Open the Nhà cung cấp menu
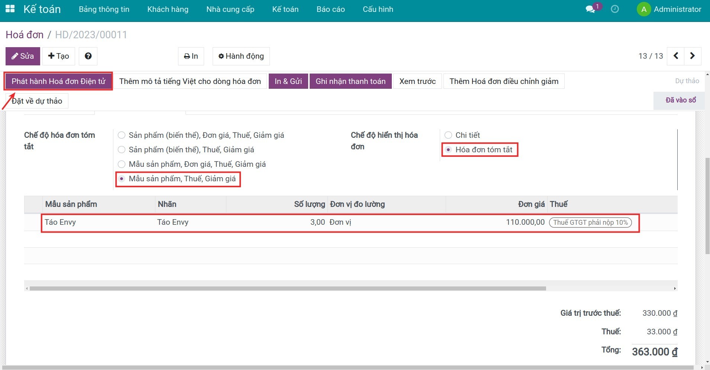 coord(230,9)
